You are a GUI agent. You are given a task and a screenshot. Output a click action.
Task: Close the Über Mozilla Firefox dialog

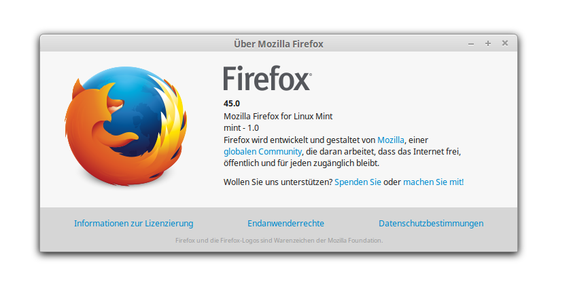click(504, 43)
